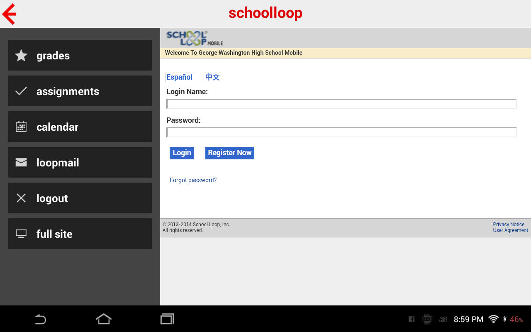This screenshot has width=531, height=332.
Task: Open the Privacy Notice link
Action: [509, 225]
